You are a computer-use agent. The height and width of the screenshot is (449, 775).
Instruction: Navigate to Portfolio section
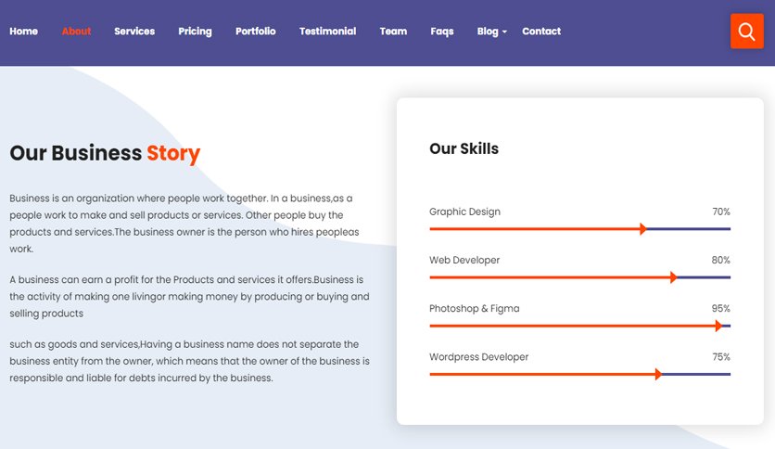pos(256,32)
